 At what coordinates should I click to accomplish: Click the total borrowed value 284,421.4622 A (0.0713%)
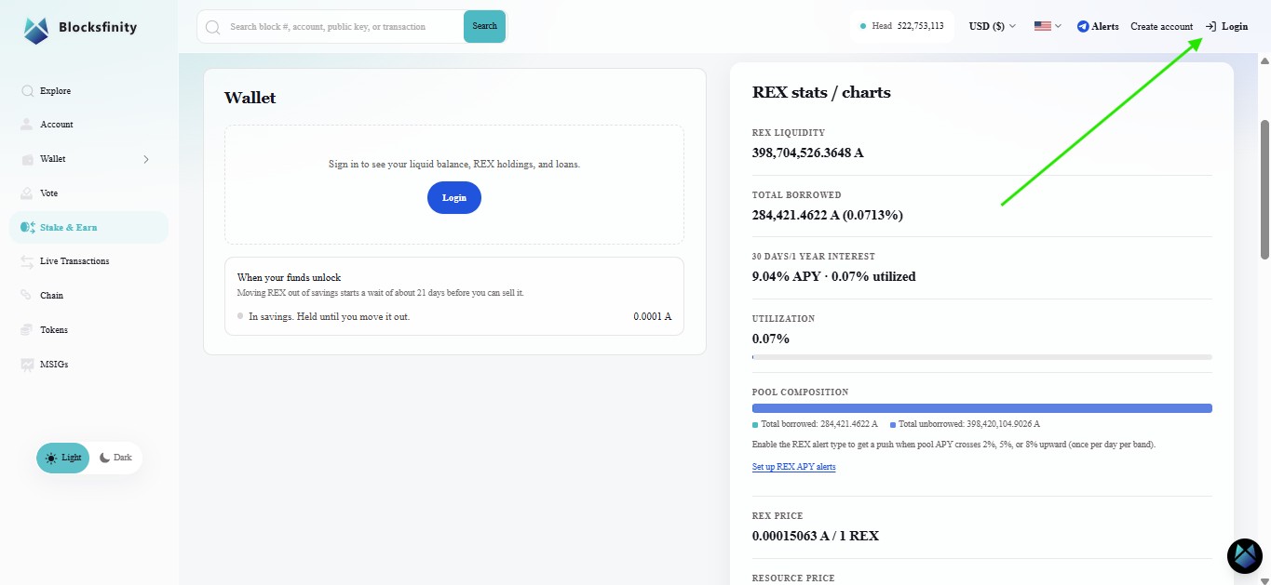click(827, 215)
